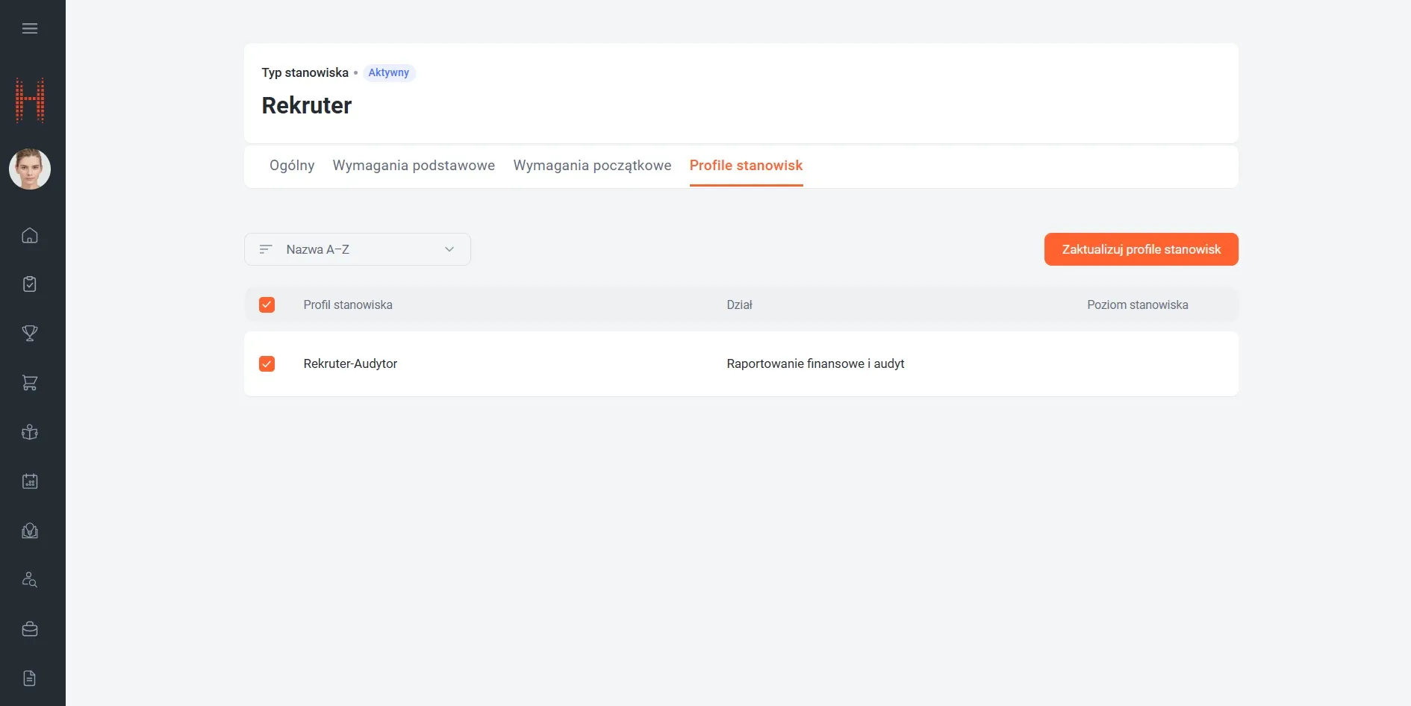Open the person search icon in the sidebar
Viewport: 1411px width, 706px height.
click(30, 580)
